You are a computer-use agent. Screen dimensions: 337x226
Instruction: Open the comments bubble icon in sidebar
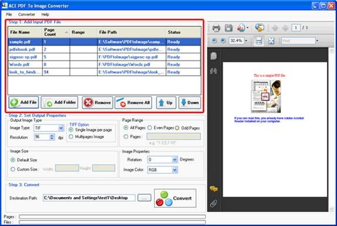214,189
